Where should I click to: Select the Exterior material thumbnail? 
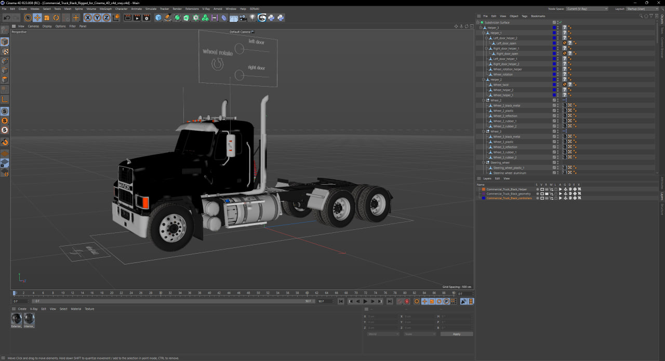coord(17,320)
